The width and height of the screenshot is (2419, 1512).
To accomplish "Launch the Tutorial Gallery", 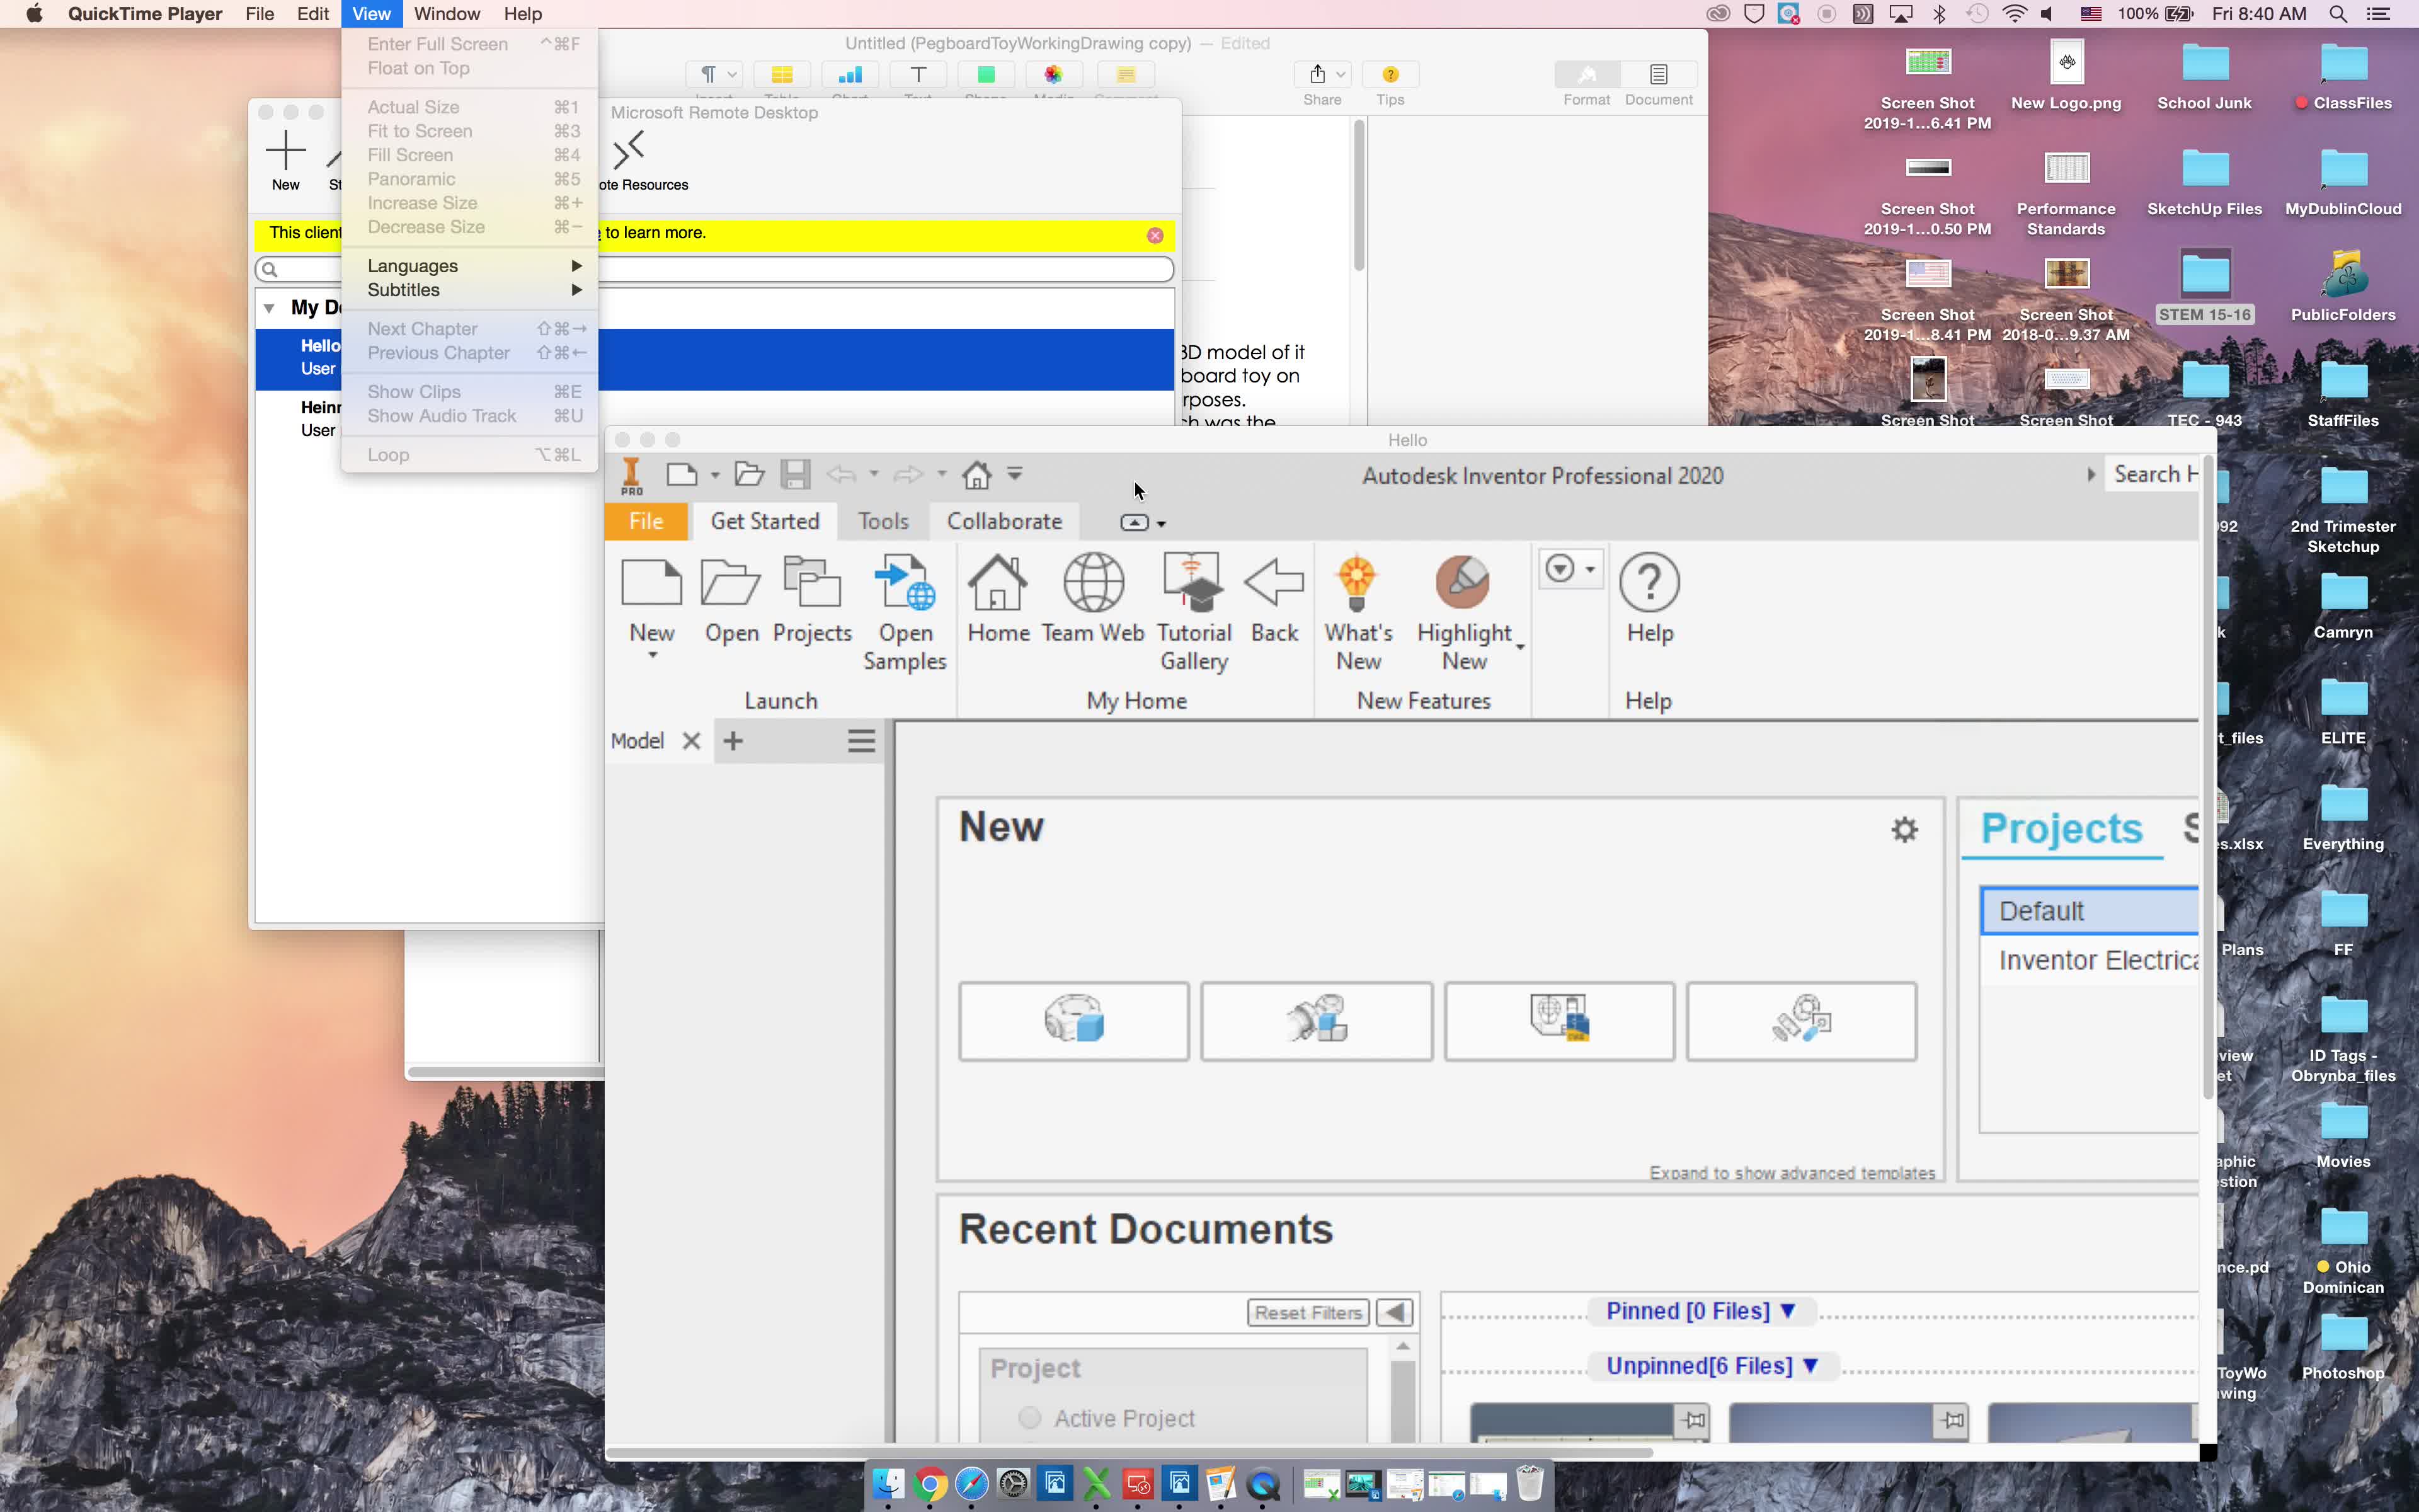I will coord(1194,583).
